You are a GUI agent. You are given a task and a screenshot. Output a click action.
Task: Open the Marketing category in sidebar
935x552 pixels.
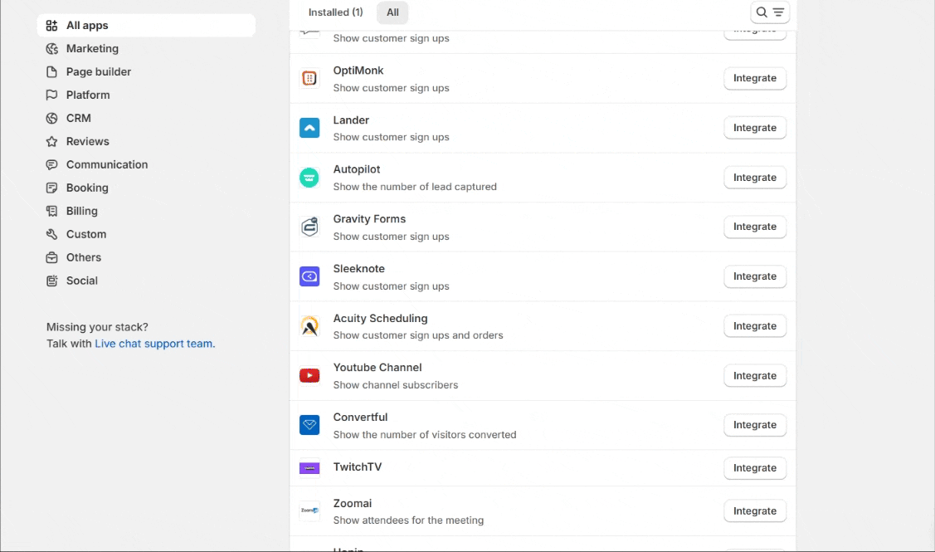click(92, 49)
